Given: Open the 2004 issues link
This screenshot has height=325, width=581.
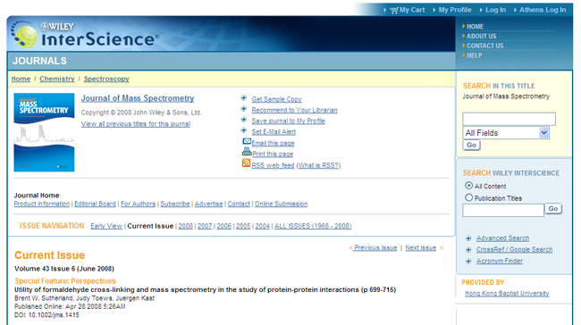Looking at the screenshot, I should point(263,226).
